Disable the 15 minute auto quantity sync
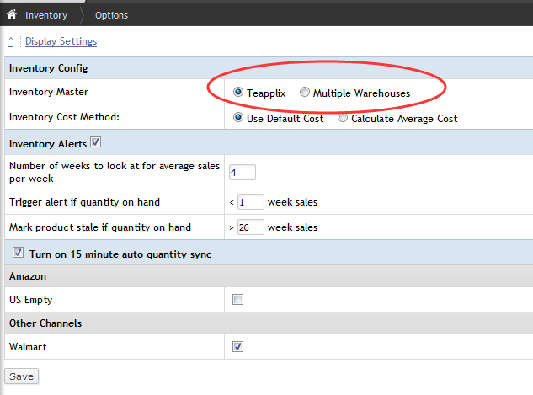The width and height of the screenshot is (533, 395). 19,253
